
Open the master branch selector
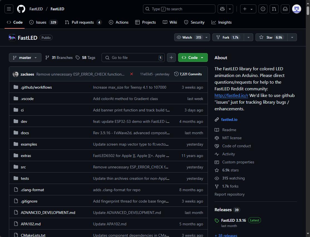tap(25, 58)
